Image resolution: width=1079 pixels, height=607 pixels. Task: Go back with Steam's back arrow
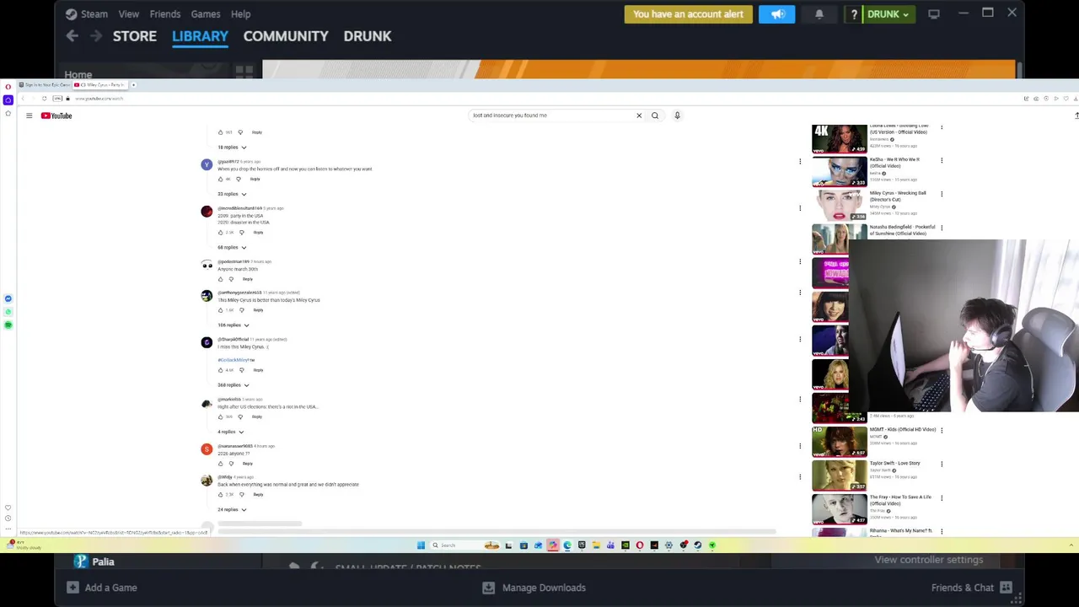tap(72, 35)
